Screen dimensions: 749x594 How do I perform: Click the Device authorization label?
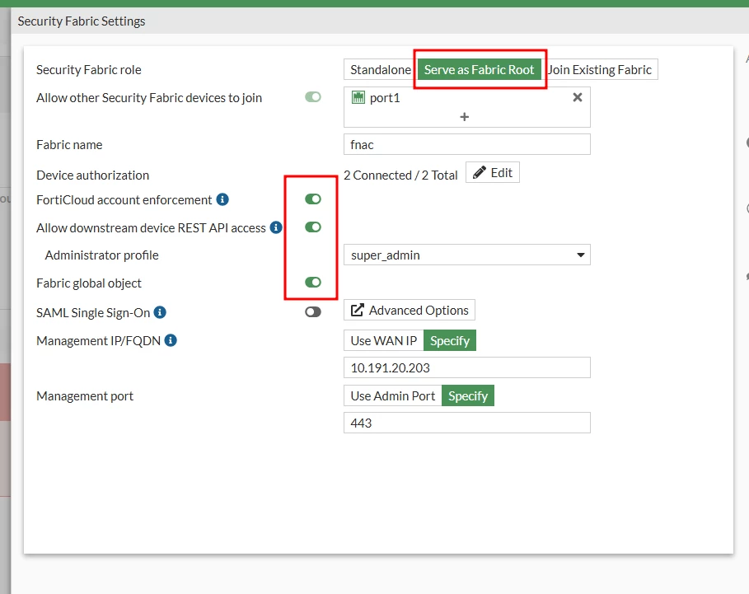(x=92, y=175)
